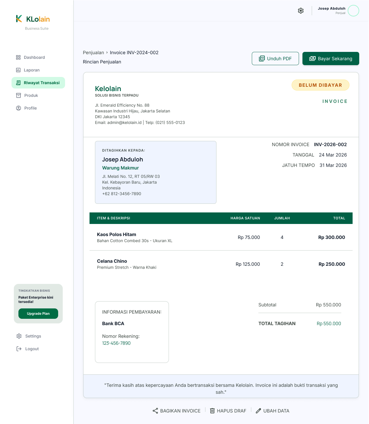
Task: Click the Logout arrow icon
Action: coord(19,349)
